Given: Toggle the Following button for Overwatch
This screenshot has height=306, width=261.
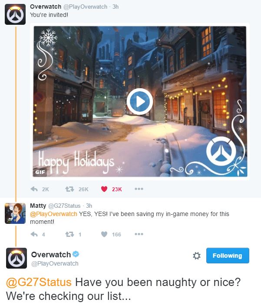Looking at the screenshot, I should [228, 256].
